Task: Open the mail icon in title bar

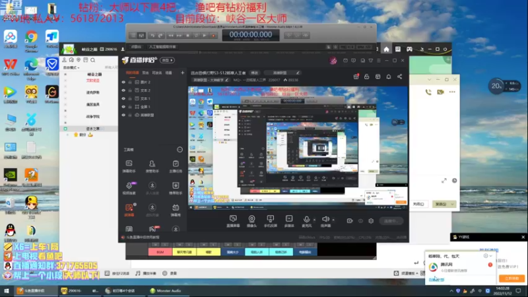Action: (x=345, y=61)
